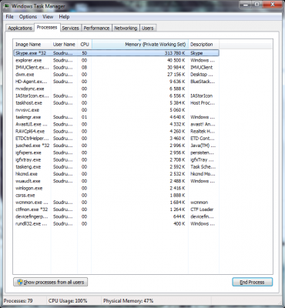
Task: Open the File menu
Action: 9,17
